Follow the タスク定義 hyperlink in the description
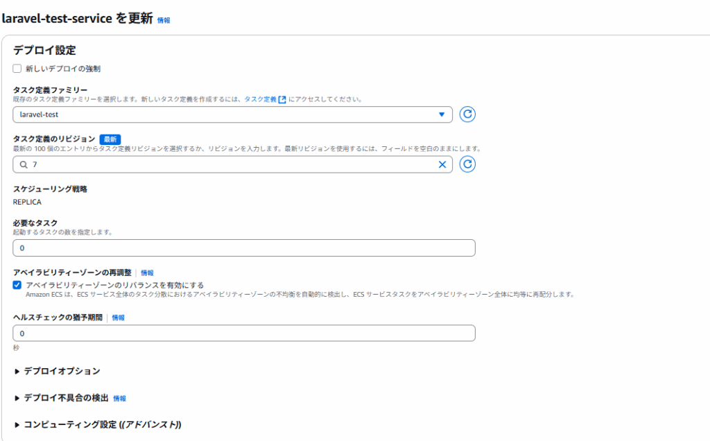 pyautogui.click(x=260, y=99)
